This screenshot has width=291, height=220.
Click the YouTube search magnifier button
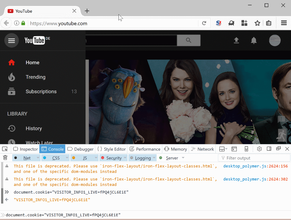point(189,40)
